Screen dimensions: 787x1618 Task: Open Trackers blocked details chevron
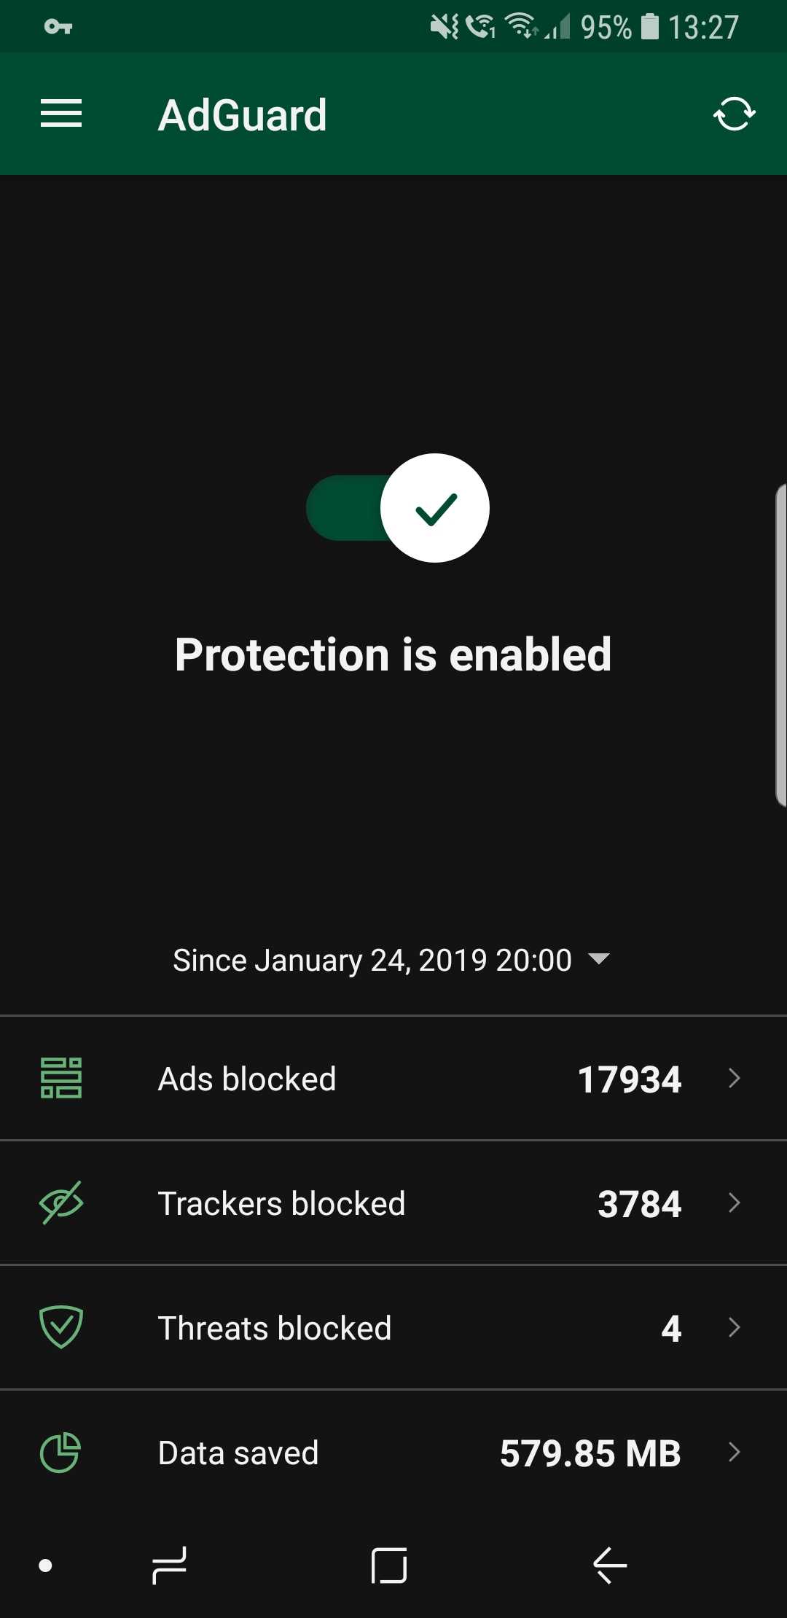click(735, 1203)
